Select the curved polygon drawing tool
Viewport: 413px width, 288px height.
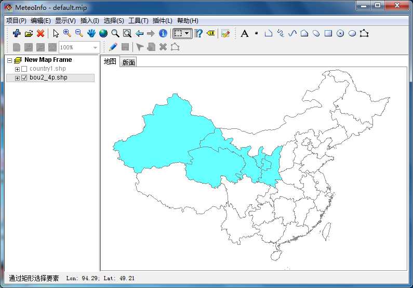pyautogui.click(x=316, y=33)
